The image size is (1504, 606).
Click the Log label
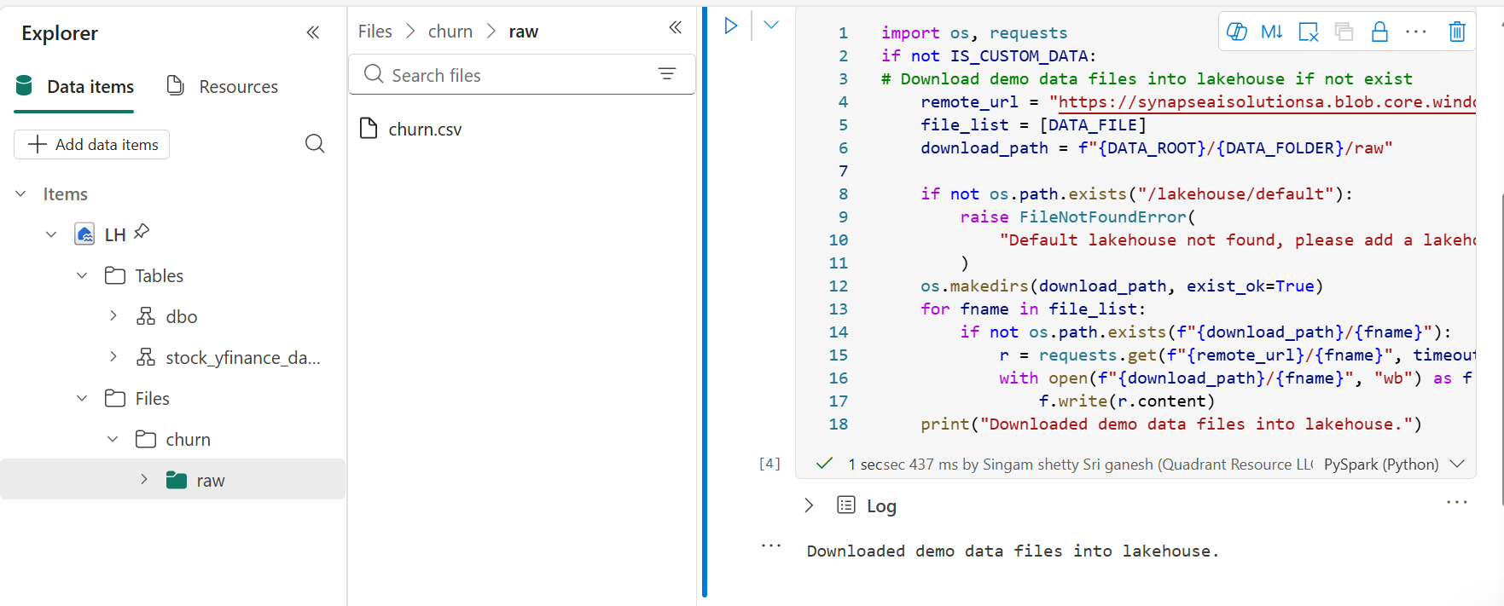[881, 505]
